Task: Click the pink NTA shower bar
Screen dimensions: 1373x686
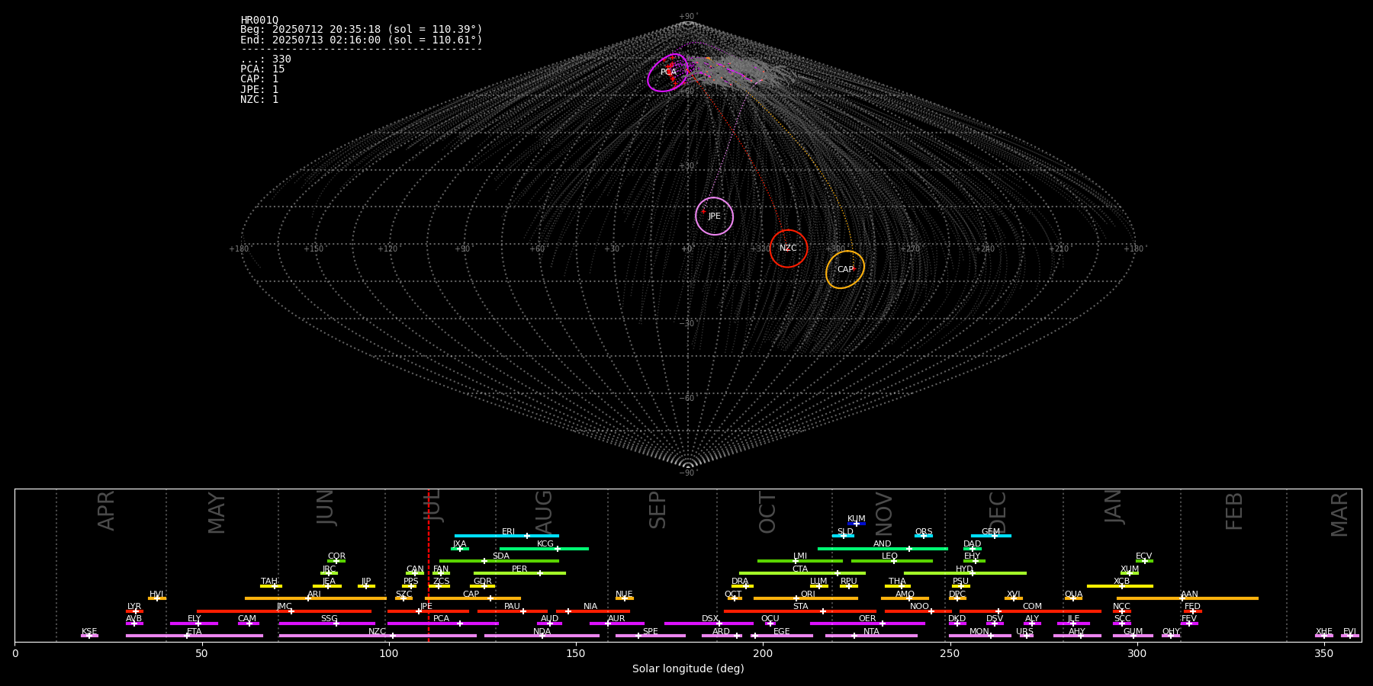Action: pos(871,636)
